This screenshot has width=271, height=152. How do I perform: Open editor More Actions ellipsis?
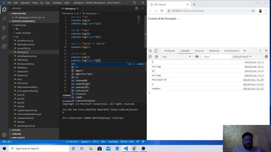coord(142,8)
